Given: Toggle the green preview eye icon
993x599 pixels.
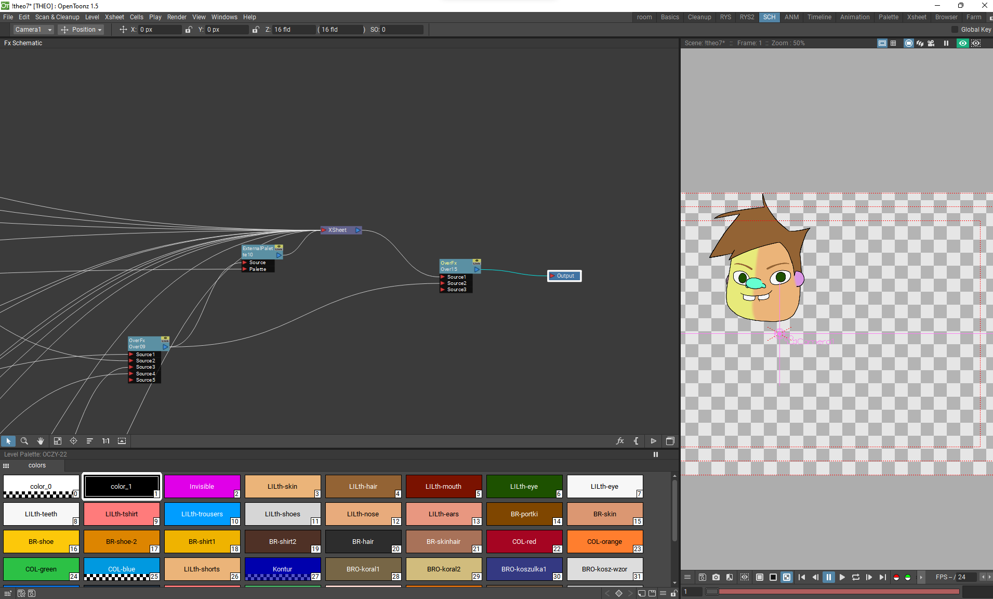Looking at the screenshot, I should pos(962,43).
